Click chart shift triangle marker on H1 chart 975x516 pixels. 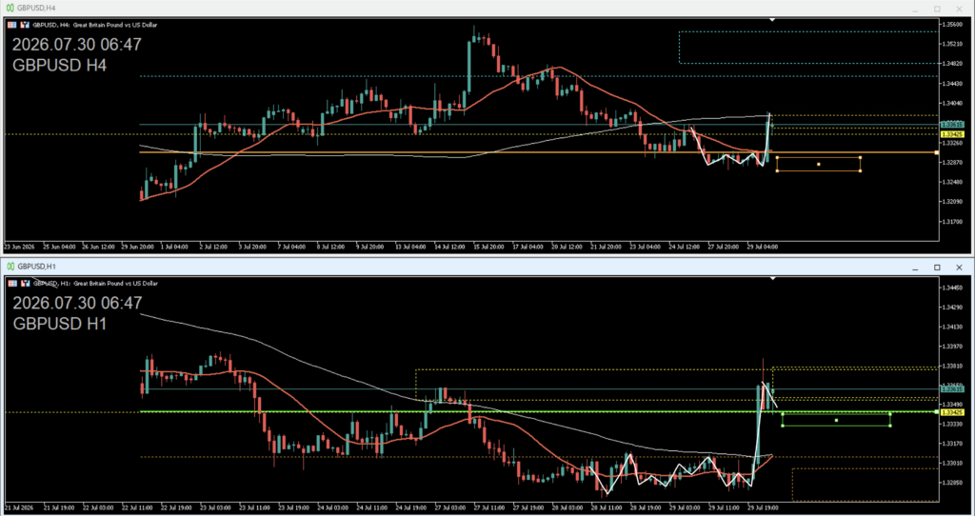pyautogui.click(x=772, y=279)
